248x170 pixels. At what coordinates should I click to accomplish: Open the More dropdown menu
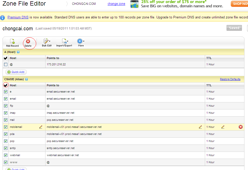(x=81, y=43)
